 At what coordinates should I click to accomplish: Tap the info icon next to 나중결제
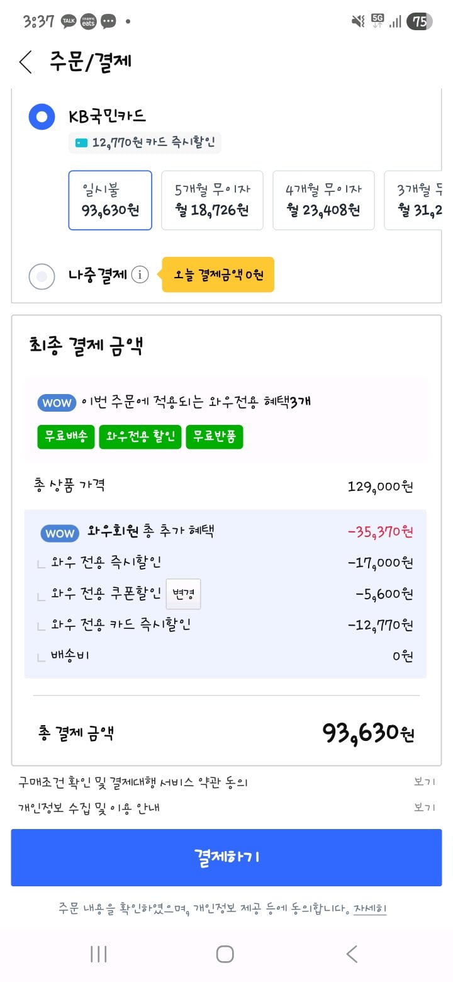pyautogui.click(x=140, y=275)
